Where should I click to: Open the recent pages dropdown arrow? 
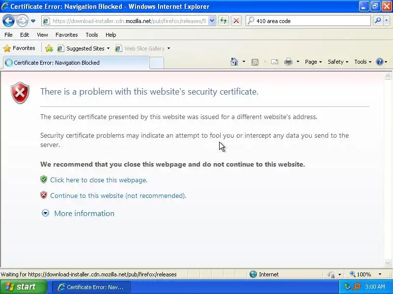(33, 21)
